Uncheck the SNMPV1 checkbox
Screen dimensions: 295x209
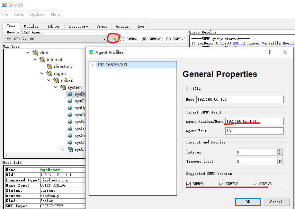pos(188,184)
